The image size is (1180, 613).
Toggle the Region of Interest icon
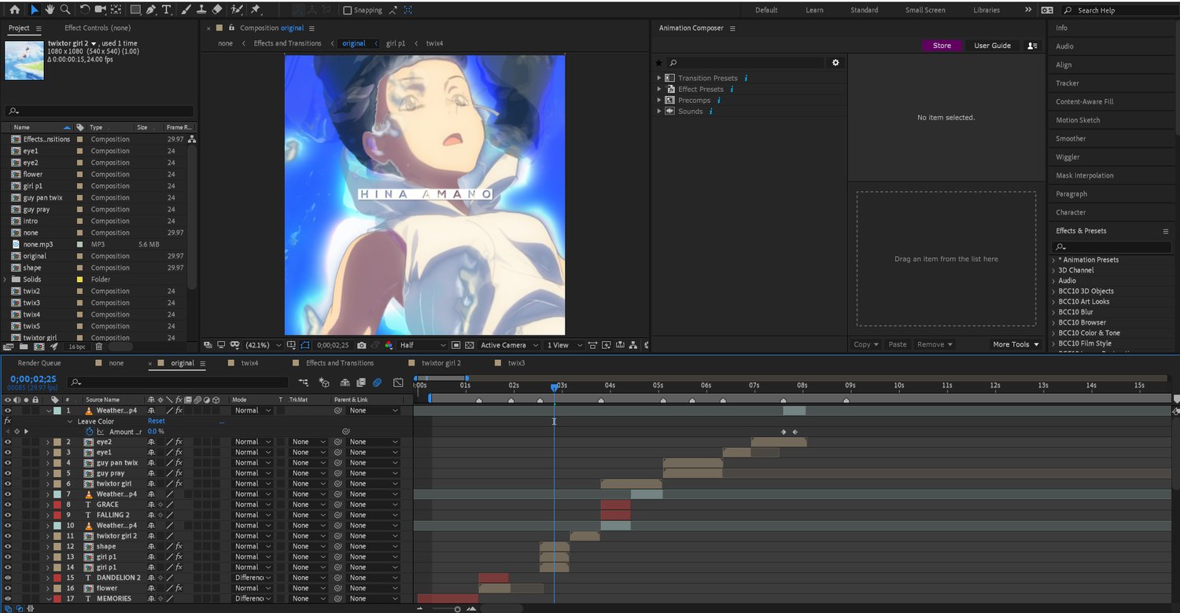click(x=455, y=345)
